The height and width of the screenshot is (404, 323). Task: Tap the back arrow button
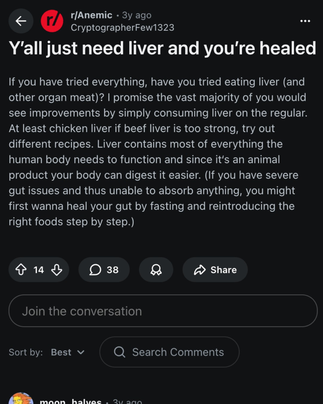21,21
